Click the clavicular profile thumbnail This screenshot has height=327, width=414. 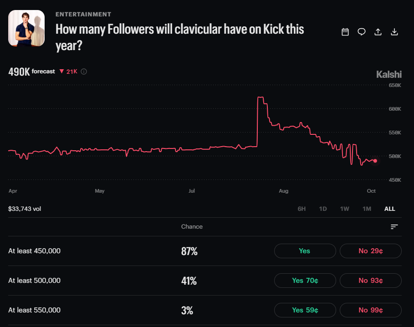[x=26, y=28]
